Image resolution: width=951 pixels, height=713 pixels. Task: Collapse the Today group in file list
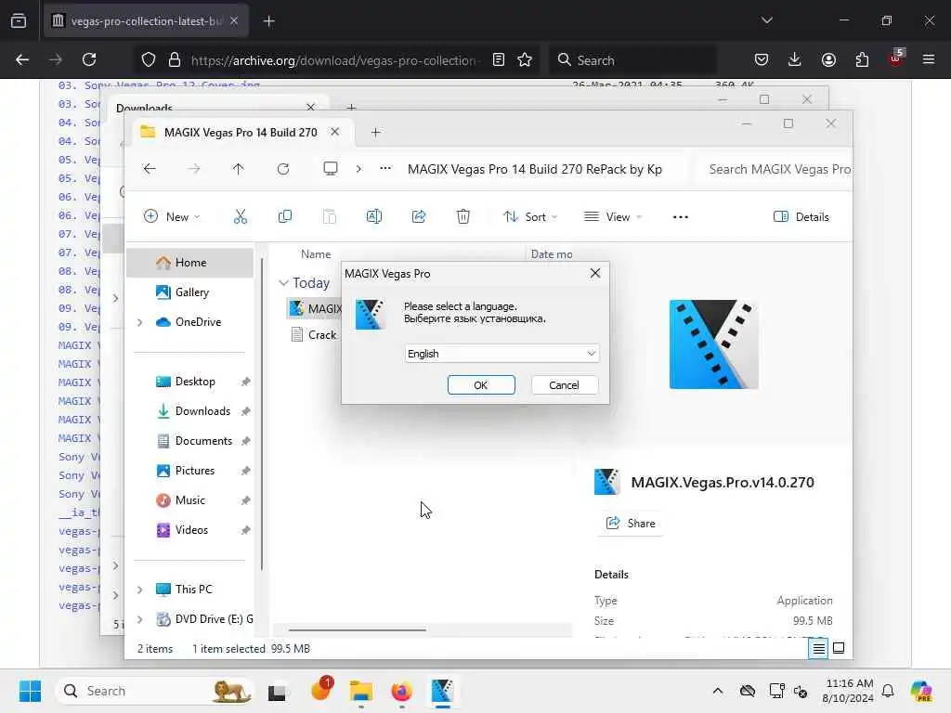[x=283, y=283]
